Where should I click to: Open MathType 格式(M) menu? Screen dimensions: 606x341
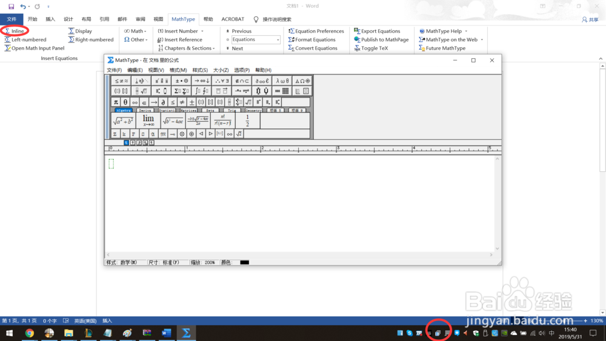coord(178,70)
